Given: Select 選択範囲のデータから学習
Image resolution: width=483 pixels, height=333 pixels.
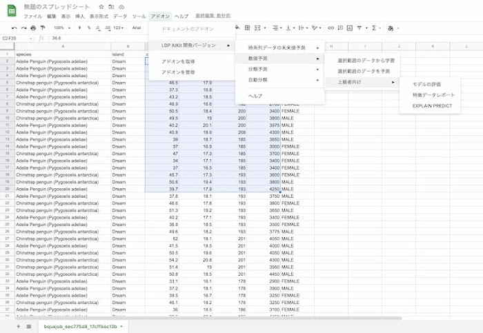Looking at the screenshot, I should (x=362, y=61).
